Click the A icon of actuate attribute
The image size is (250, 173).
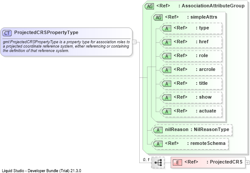coord(167,112)
